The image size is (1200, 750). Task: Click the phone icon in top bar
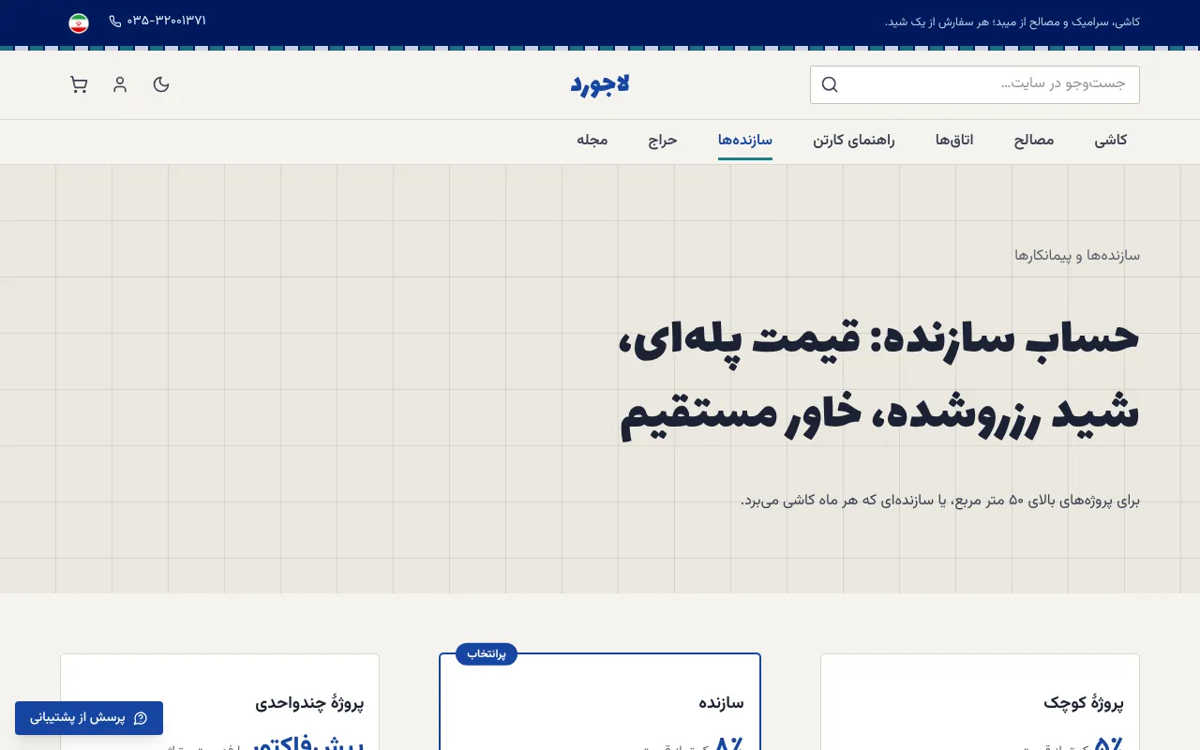coord(115,21)
